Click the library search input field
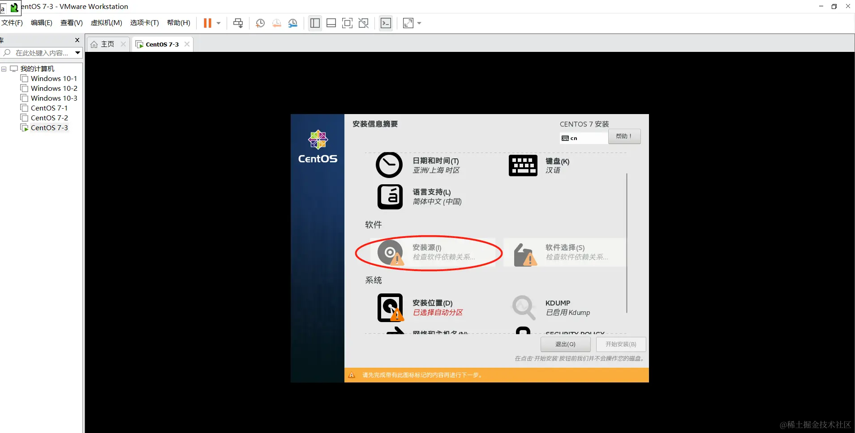This screenshot has height=433, width=855. coord(42,53)
